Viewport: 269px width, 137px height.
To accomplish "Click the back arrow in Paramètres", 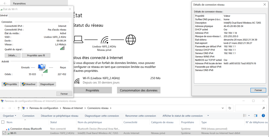I will pyautogui.click(x=5, y=3).
